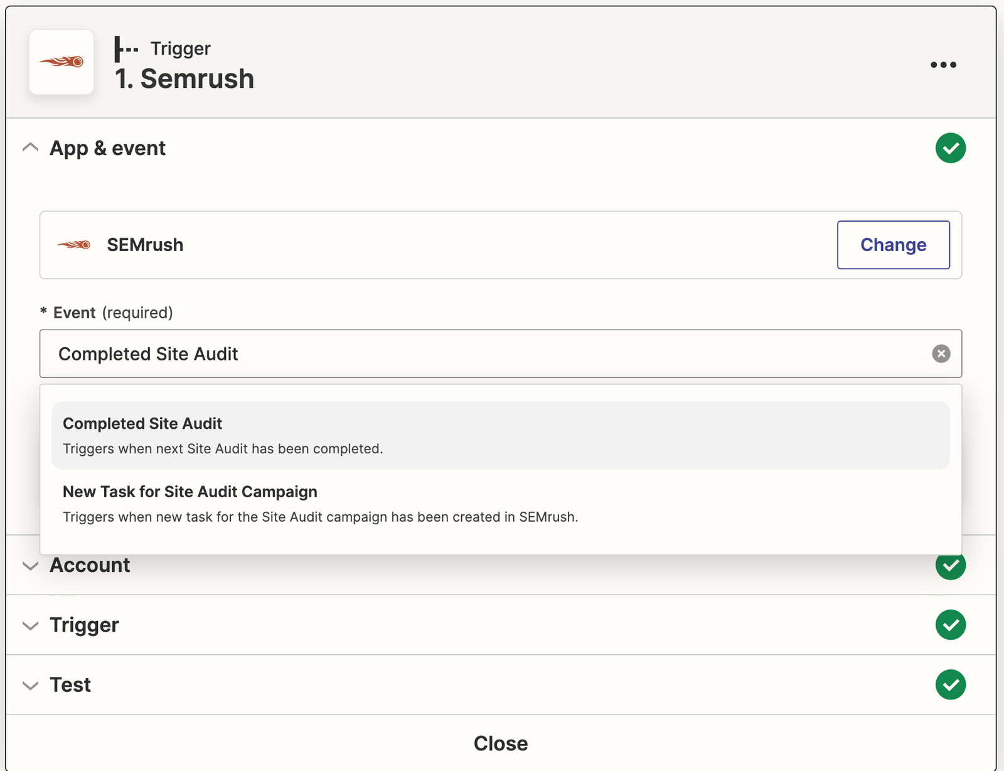The width and height of the screenshot is (1004, 771).
Task: Open the three-dot options menu
Action: point(943,64)
